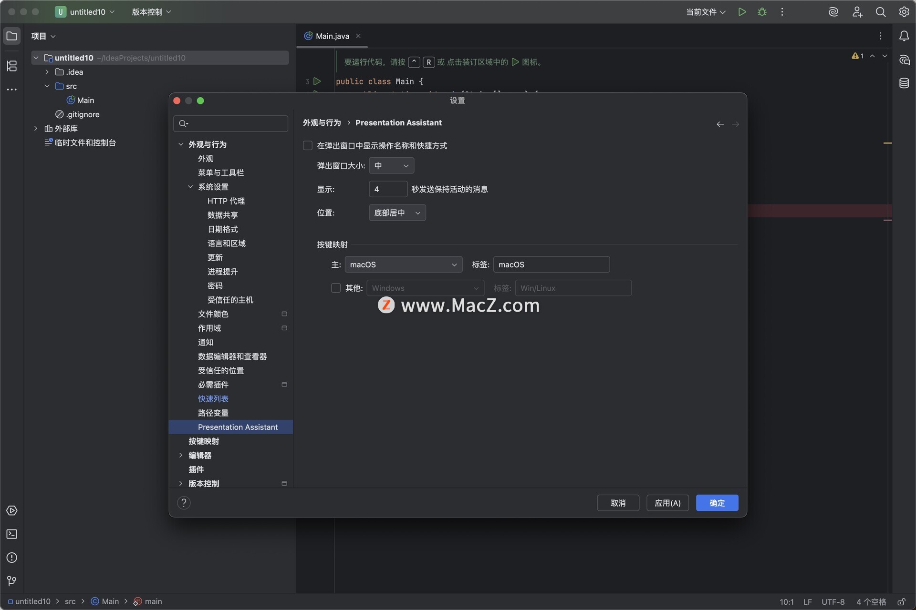The image size is (916, 610).
Task: Open more run actions menu in toolbar
Action: (782, 12)
